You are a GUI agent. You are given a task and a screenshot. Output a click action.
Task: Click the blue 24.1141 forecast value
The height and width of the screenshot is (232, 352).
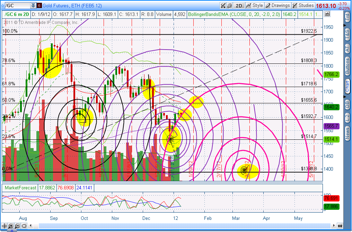pos(84,188)
